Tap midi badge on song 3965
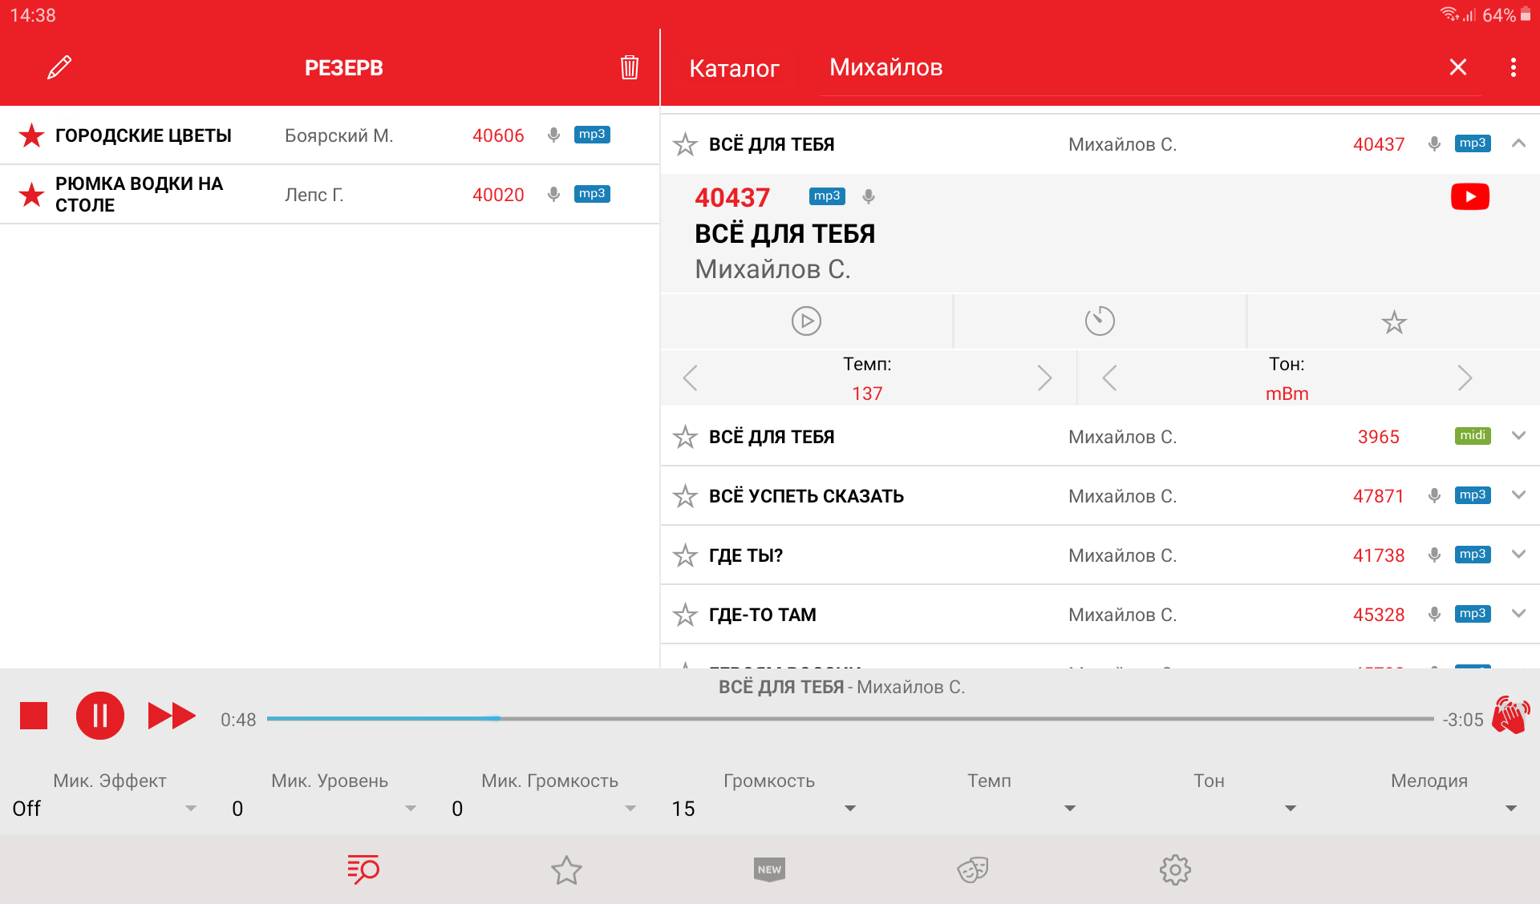 [1473, 436]
